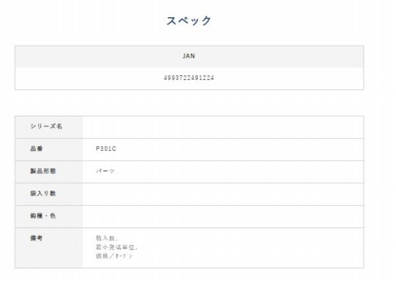Click the 袋入り数 row label
The height and width of the screenshot is (285, 396).
(x=43, y=194)
